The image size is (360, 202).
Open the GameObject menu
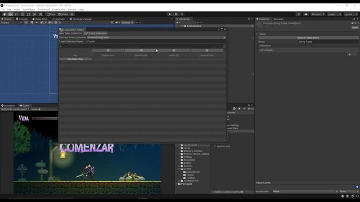(x=29, y=10)
